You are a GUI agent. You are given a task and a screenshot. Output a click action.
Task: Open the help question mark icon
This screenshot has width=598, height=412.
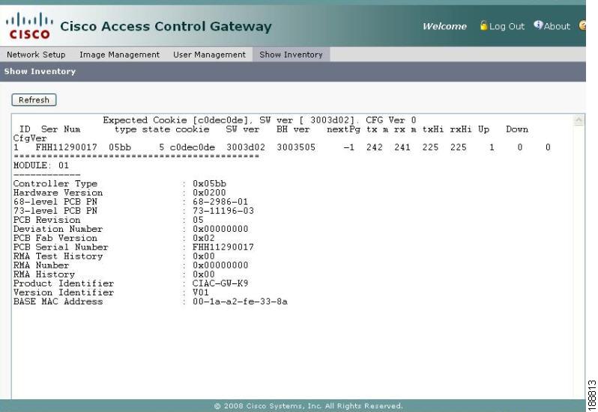coord(582,25)
